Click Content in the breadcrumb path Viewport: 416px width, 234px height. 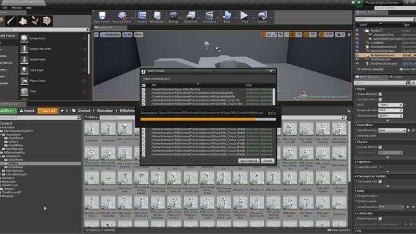point(84,110)
